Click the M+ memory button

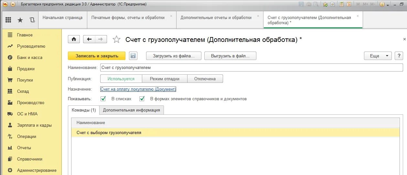[x=366, y=4]
